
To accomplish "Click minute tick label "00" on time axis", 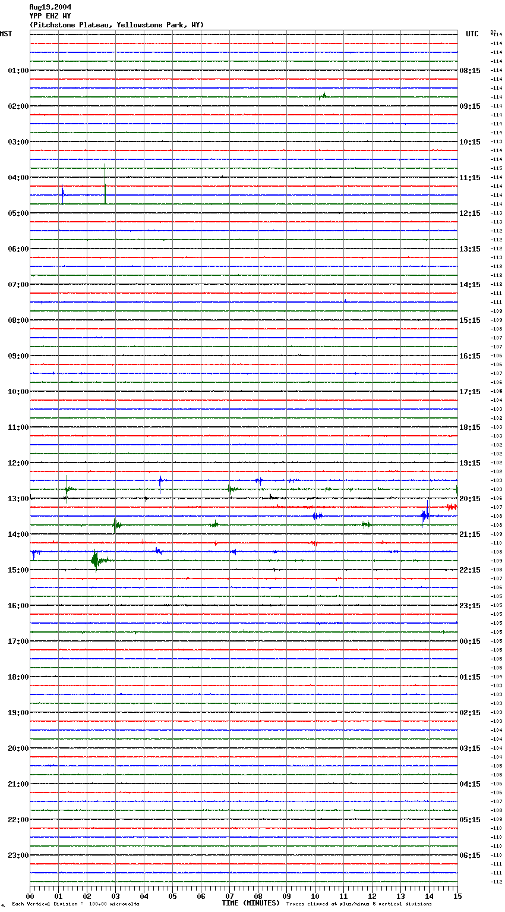I will pyautogui.click(x=30, y=896).
